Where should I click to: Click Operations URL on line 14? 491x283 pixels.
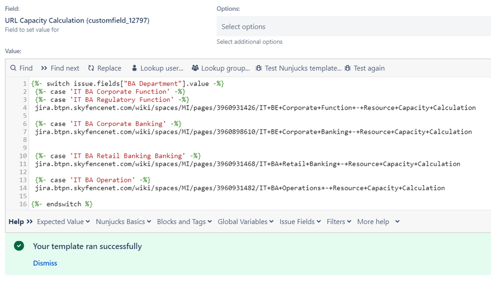coord(240,188)
